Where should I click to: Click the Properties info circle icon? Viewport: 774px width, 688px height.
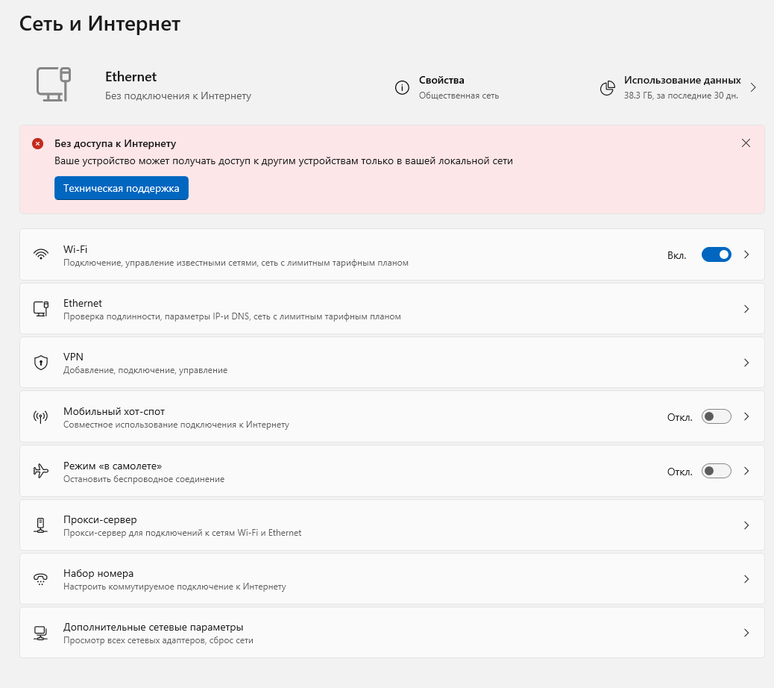click(402, 87)
